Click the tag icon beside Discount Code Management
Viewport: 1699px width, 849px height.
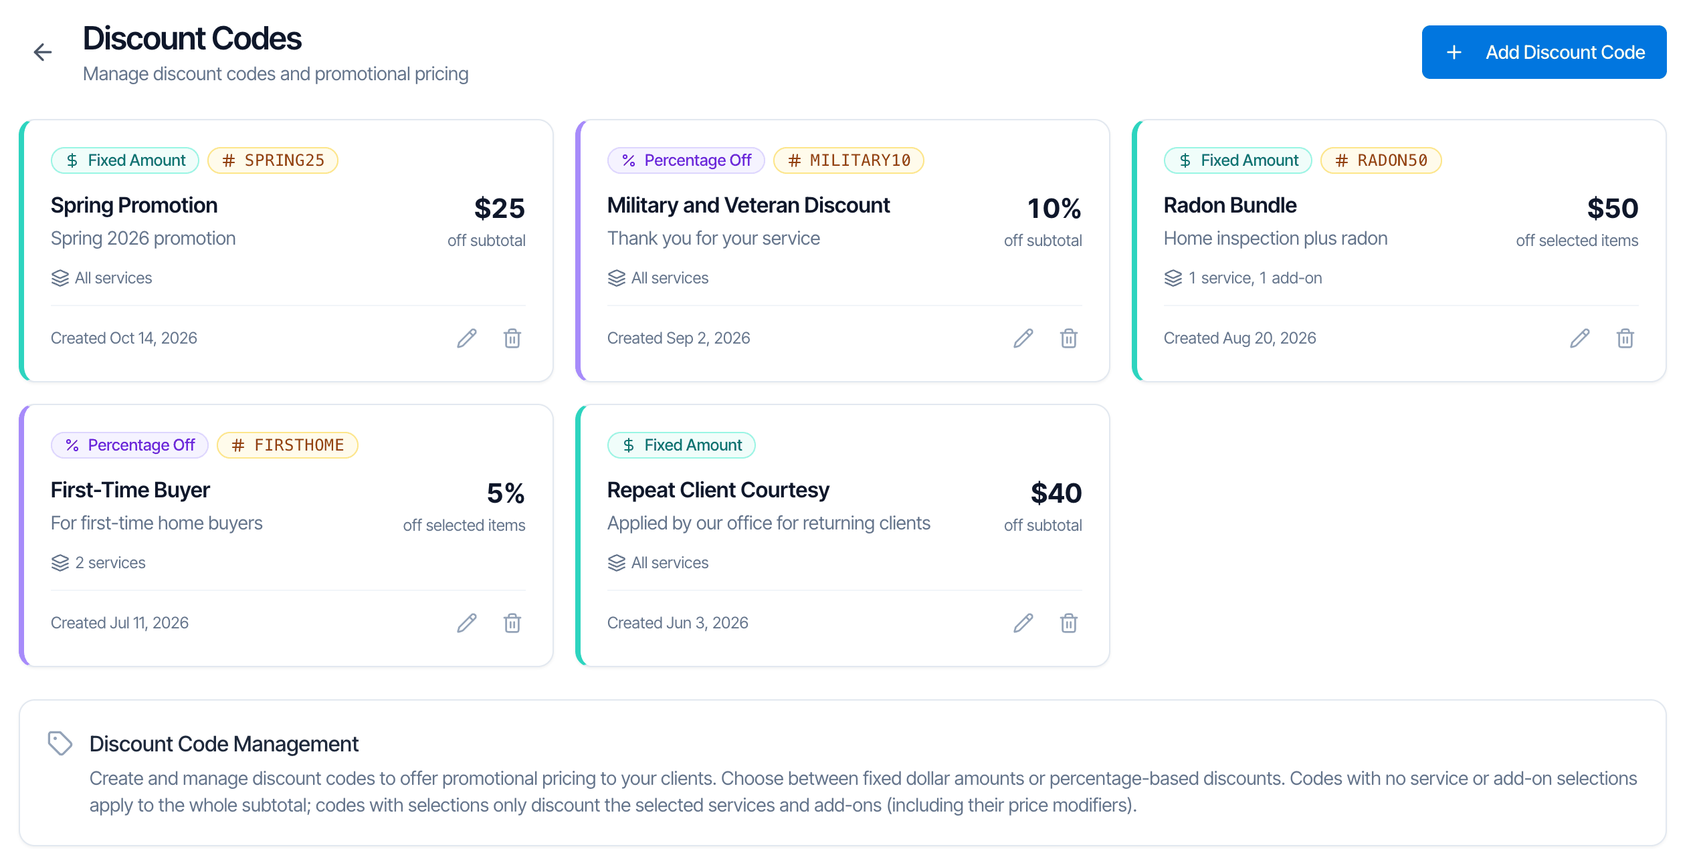pyautogui.click(x=60, y=743)
